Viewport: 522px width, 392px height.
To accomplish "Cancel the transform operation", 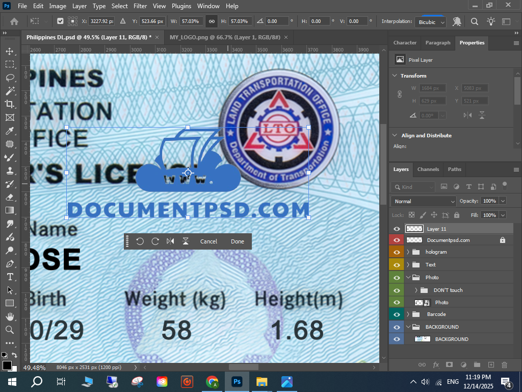I will [208, 241].
